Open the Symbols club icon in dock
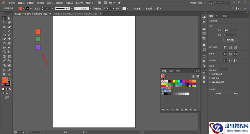The height and width of the screenshot is (134, 250). point(204,82)
